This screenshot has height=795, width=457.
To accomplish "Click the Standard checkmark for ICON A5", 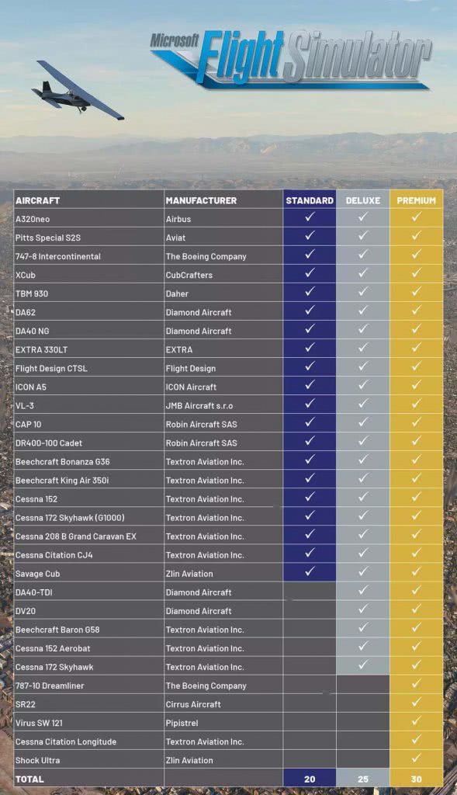I will pyautogui.click(x=310, y=385).
